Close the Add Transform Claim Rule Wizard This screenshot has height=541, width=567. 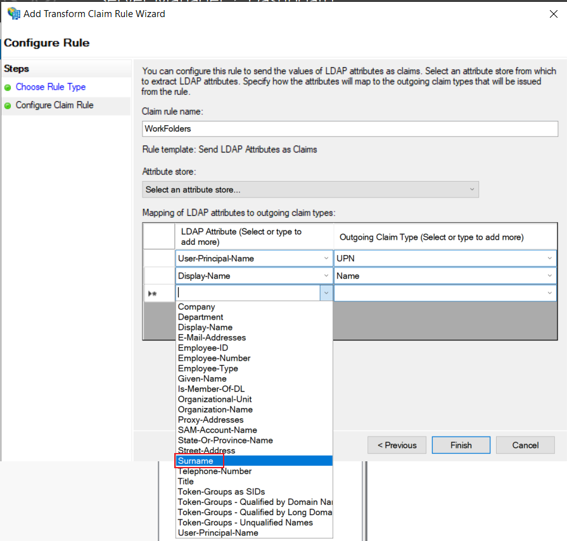click(x=553, y=14)
